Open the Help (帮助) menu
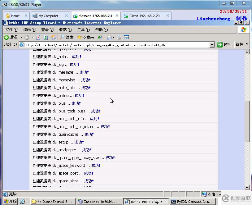Screen dimensions: 252x205 tap(102, 30)
